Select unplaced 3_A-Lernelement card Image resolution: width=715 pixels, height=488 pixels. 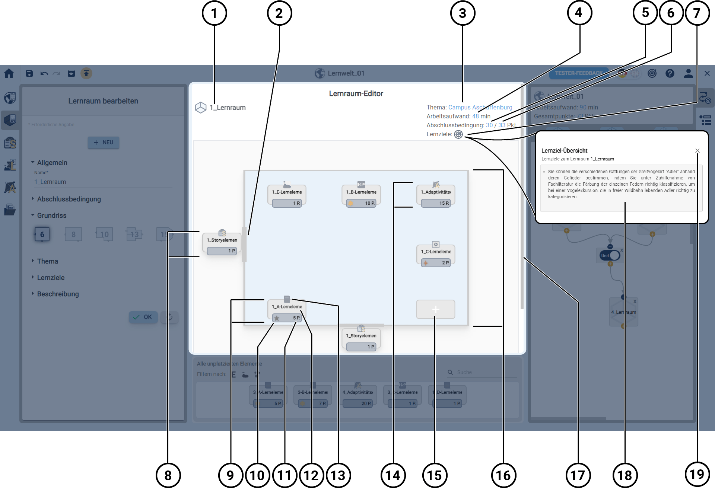point(268,395)
